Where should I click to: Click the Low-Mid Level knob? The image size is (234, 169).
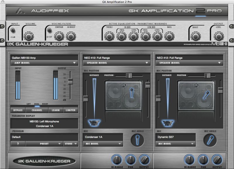157,36
